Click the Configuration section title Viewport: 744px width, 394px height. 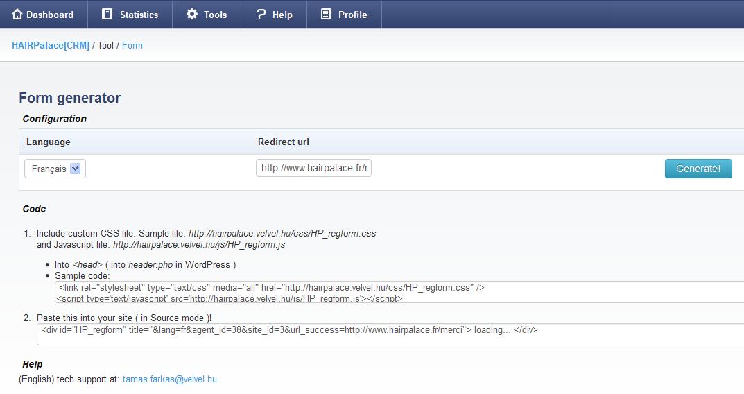click(x=55, y=119)
